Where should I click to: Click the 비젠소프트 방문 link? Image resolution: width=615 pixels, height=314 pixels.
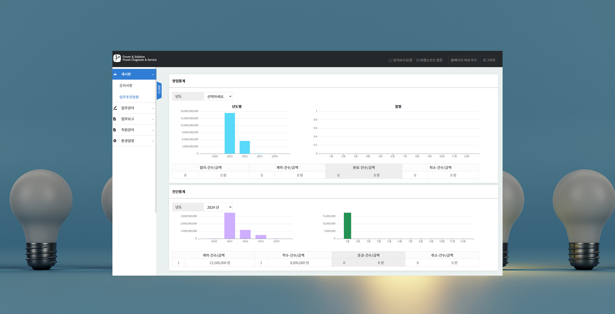click(431, 60)
